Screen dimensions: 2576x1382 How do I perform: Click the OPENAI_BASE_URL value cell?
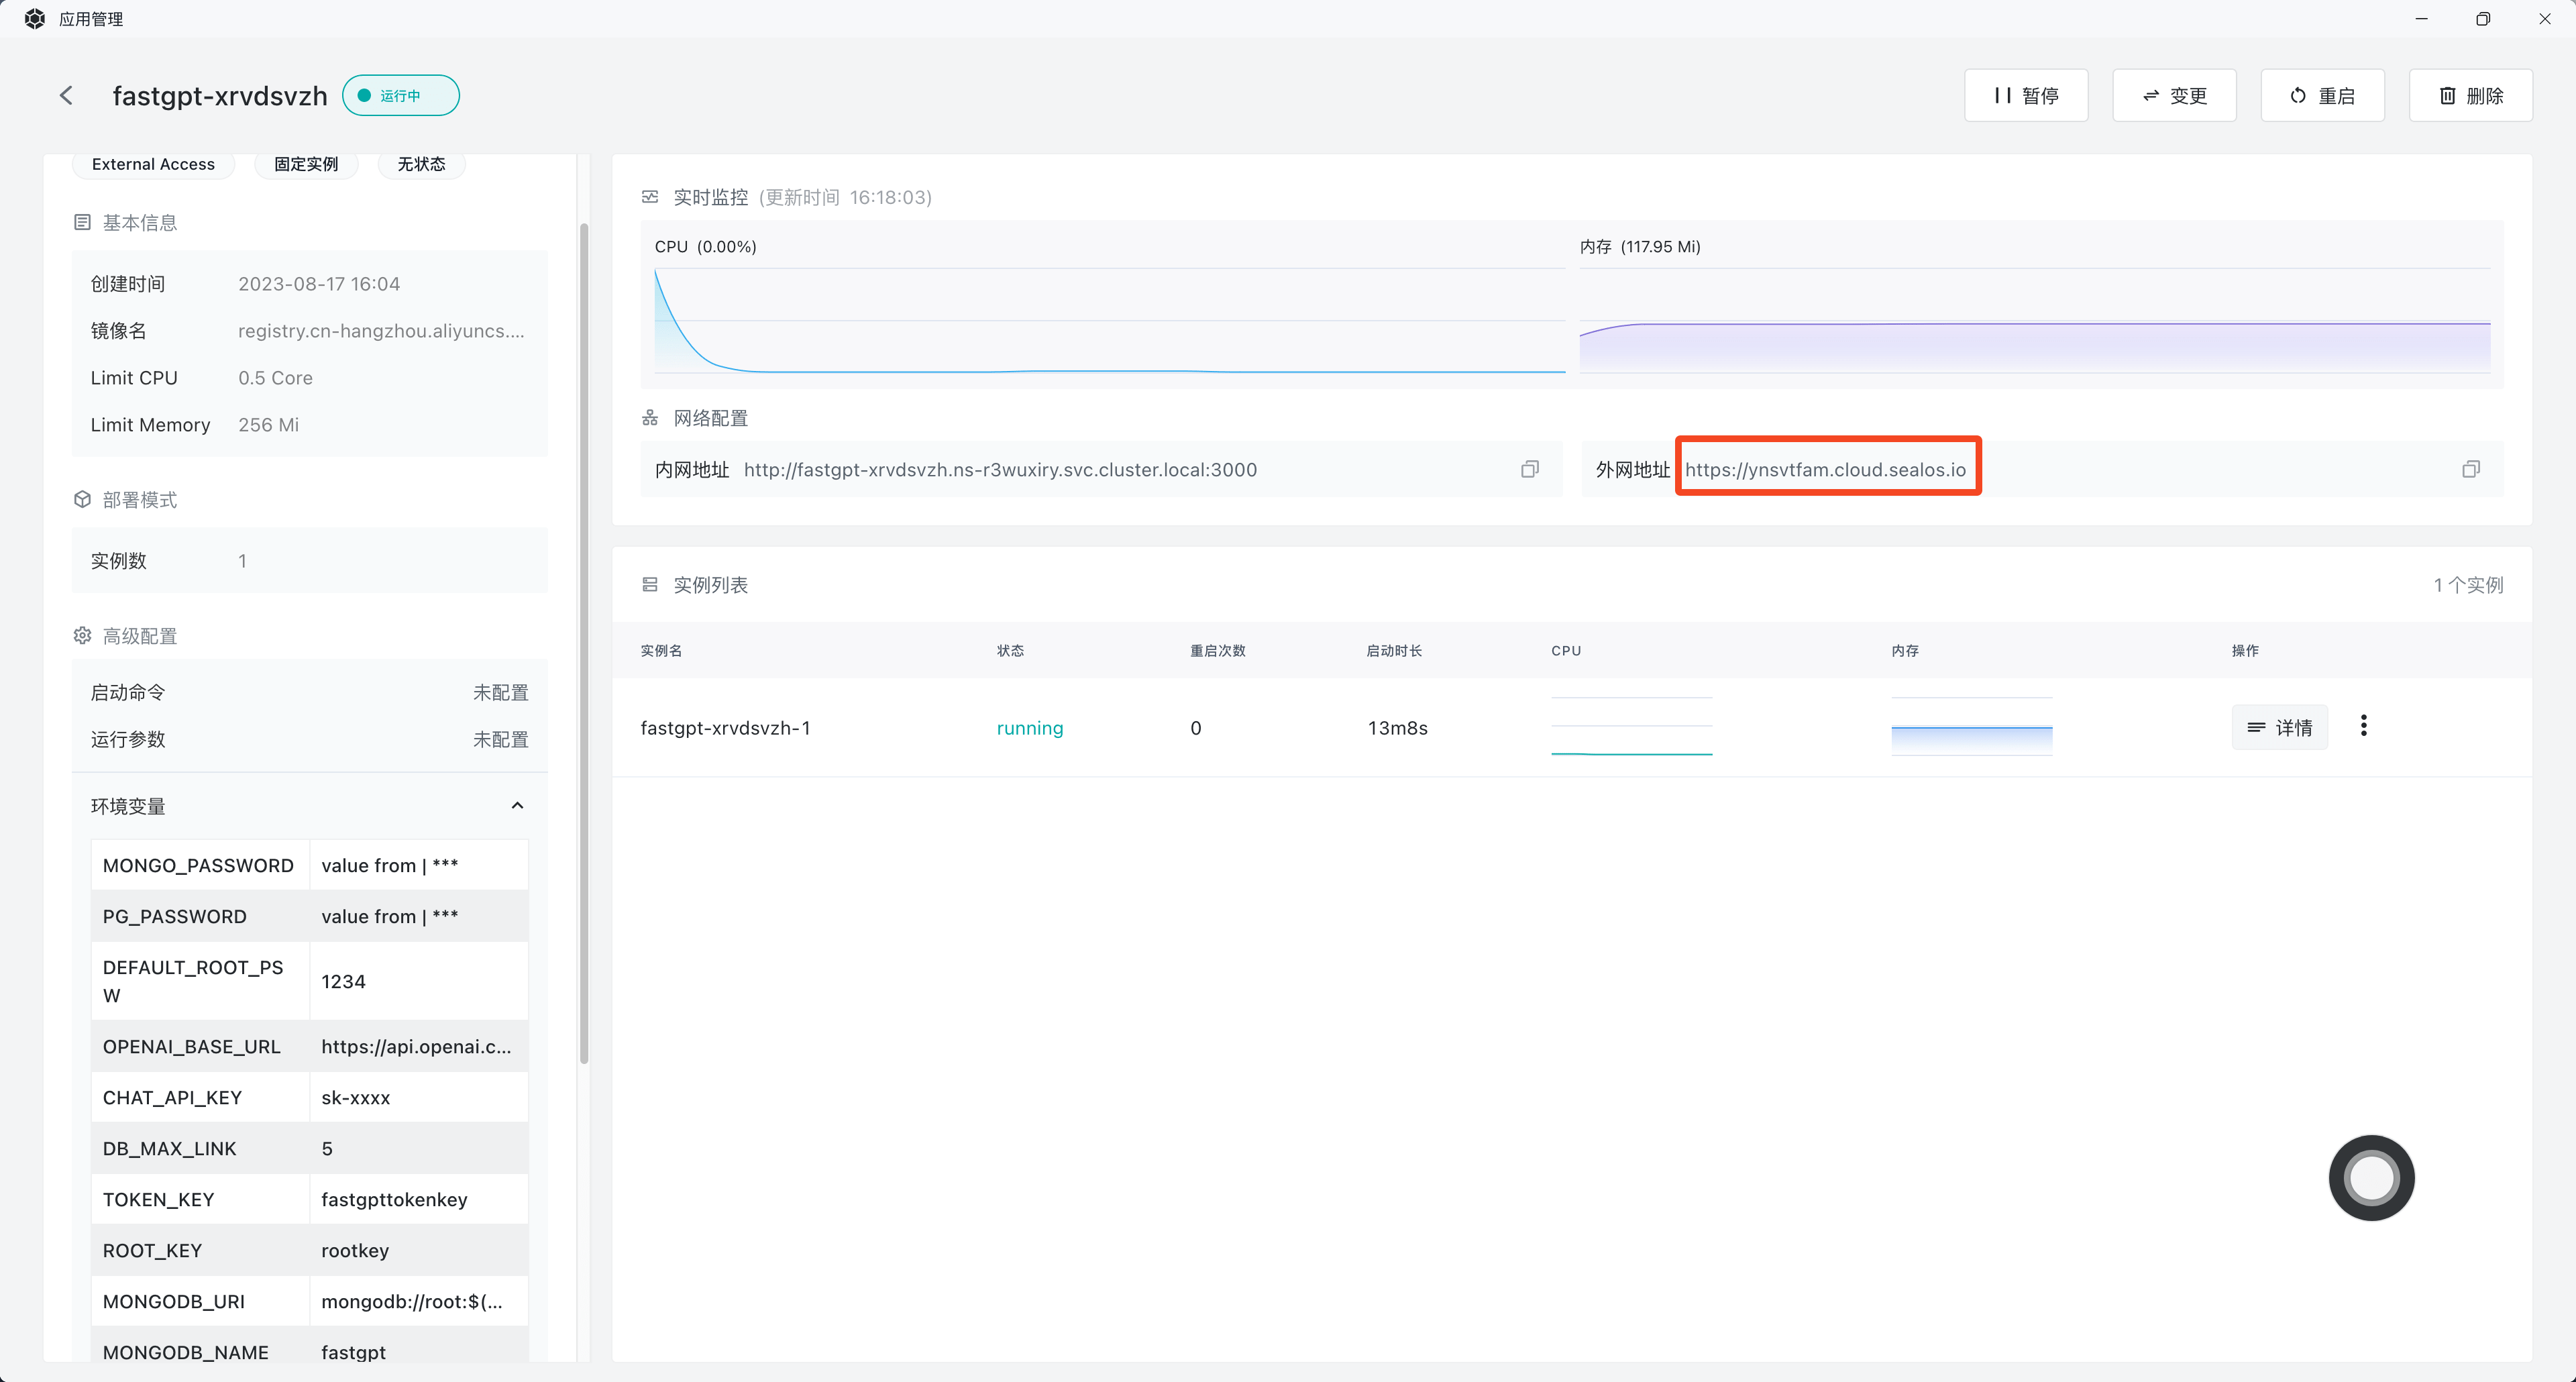pyautogui.click(x=417, y=1046)
